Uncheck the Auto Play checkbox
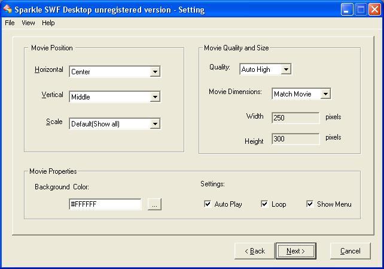Screen dimensions: 384x269 pos(208,204)
